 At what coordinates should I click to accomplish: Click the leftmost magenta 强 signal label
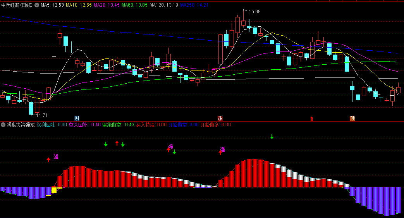coord(56,156)
